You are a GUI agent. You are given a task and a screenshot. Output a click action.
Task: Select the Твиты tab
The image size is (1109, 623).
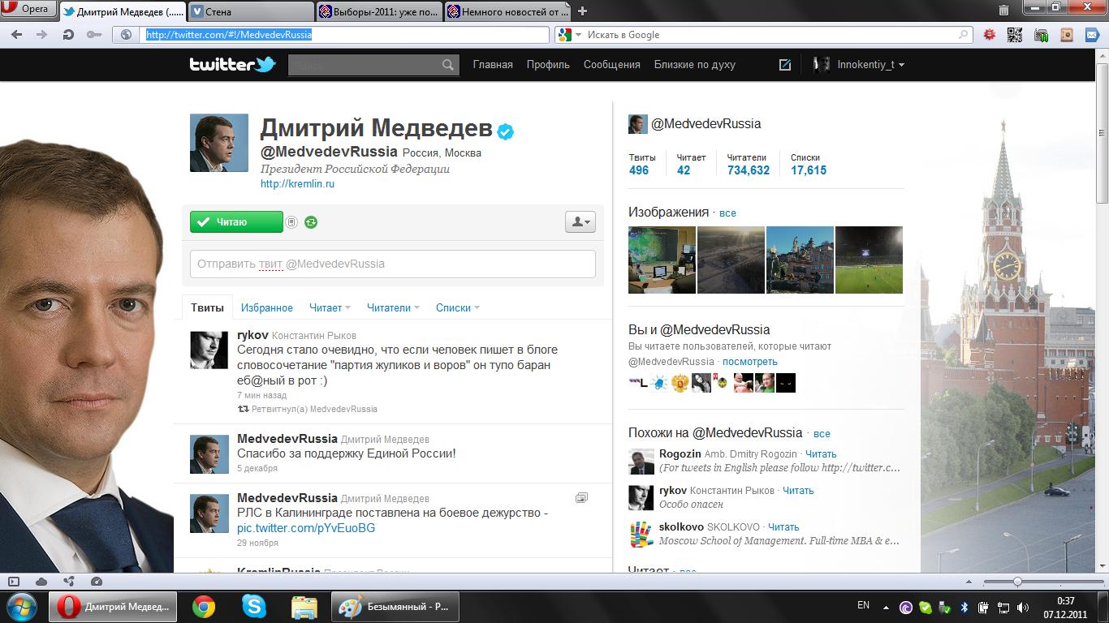tap(207, 307)
